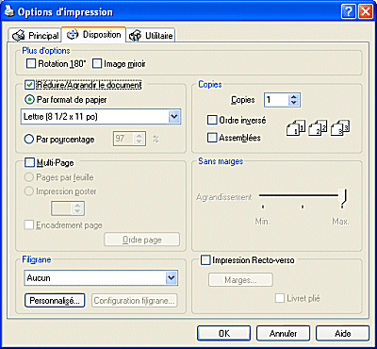Click the Utilitaire tab tools icon

point(136,36)
